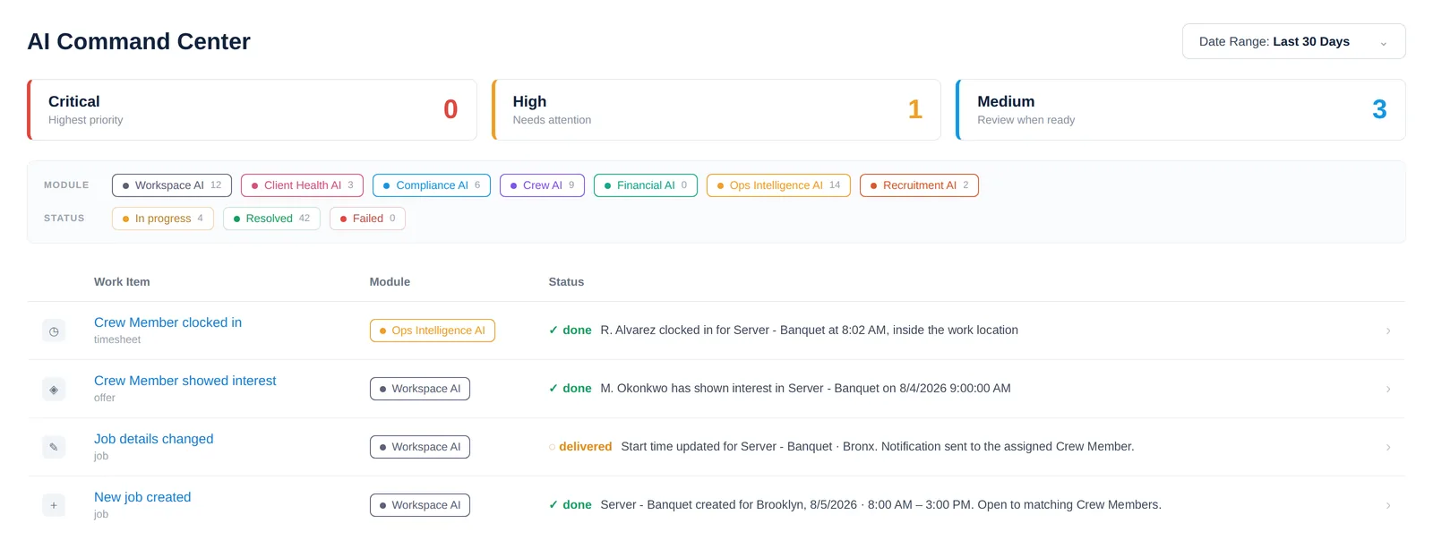Click the clock icon for Crew Member clocked in

54,331
